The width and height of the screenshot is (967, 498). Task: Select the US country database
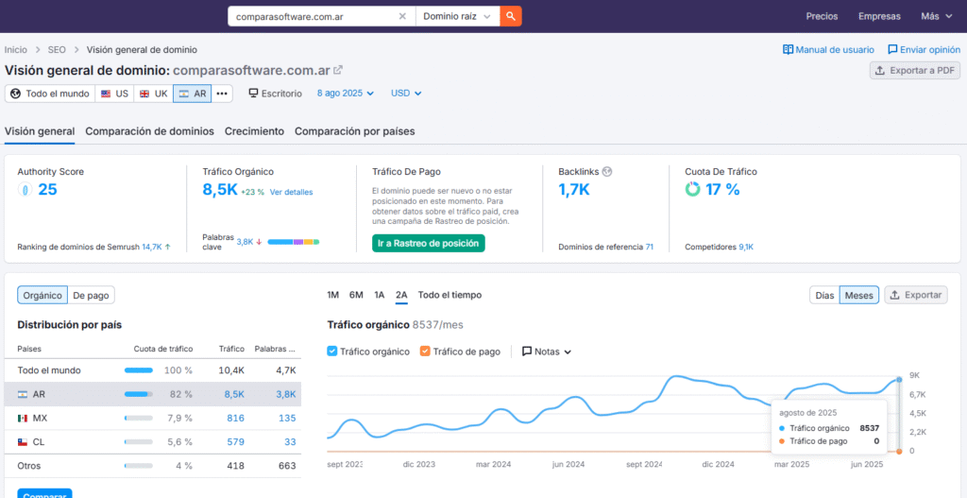(114, 94)
